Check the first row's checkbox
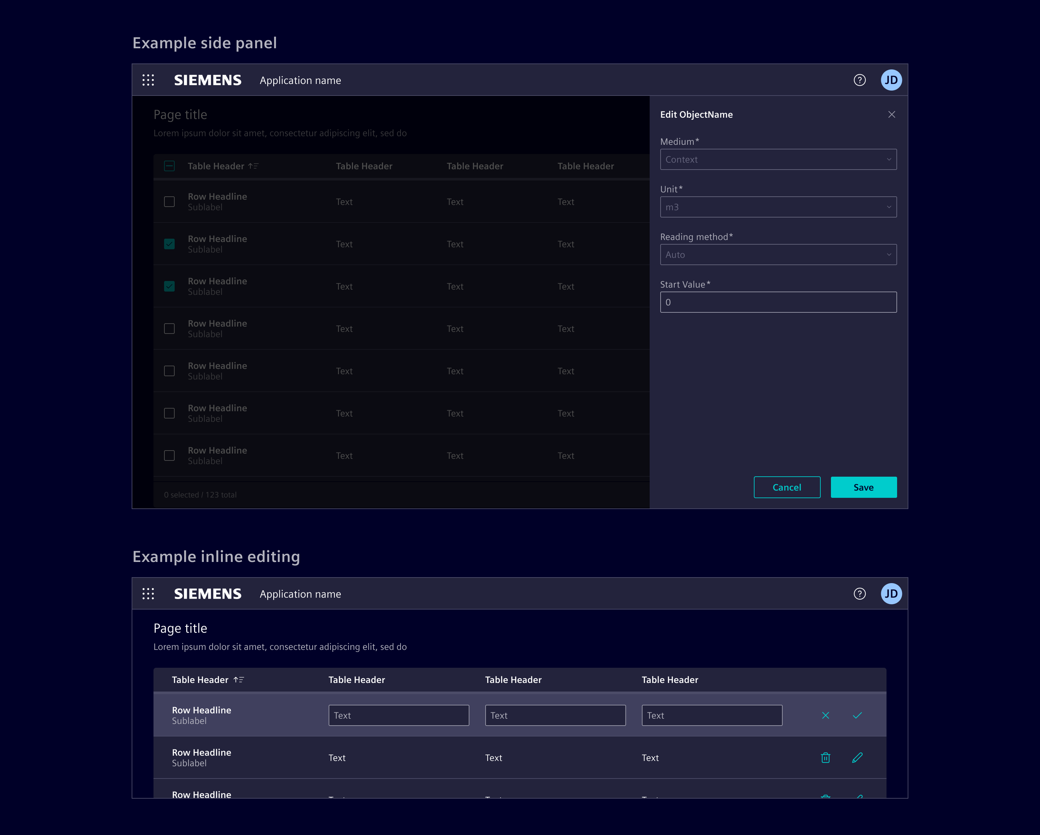1040x835 pixels. (169, 202)
